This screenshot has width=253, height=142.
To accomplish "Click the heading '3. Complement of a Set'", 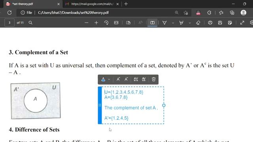I will click(38, 52).
